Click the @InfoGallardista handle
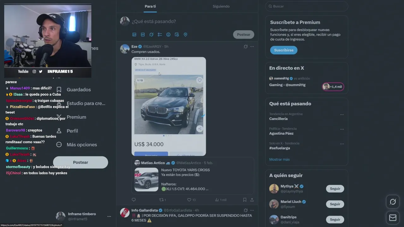 click(x=178, y=210)
